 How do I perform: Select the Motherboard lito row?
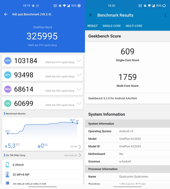[127, 154]
